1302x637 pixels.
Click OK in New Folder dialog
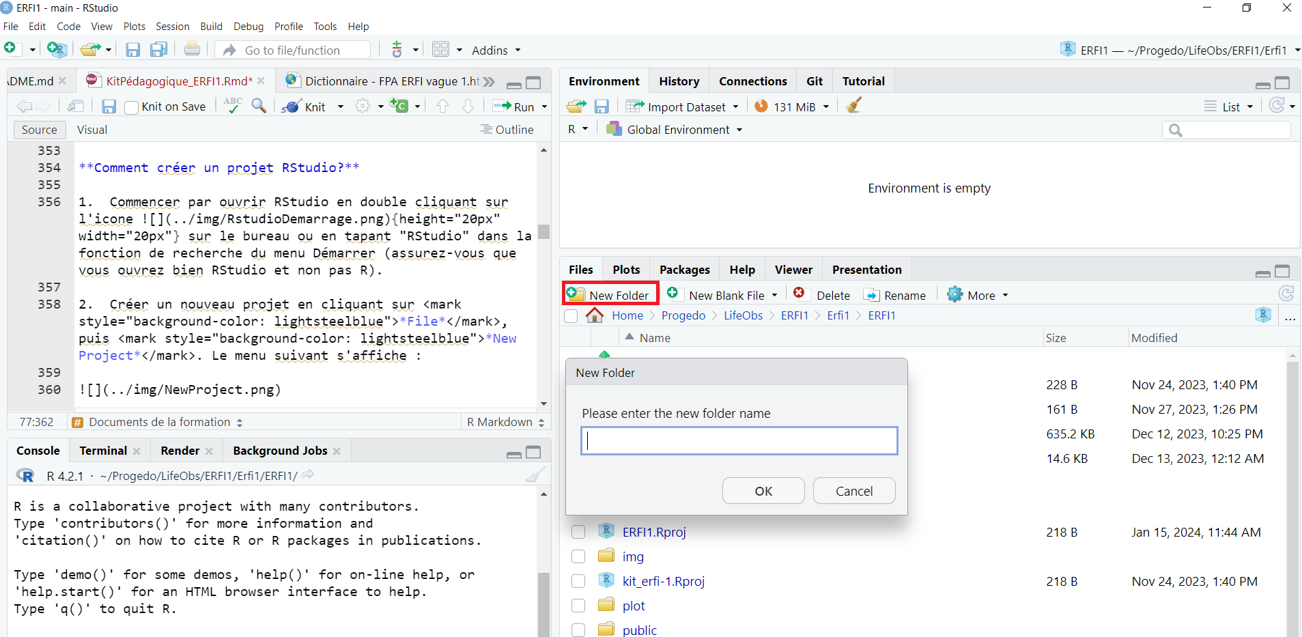pyautogui.click(x=763, y=491)
